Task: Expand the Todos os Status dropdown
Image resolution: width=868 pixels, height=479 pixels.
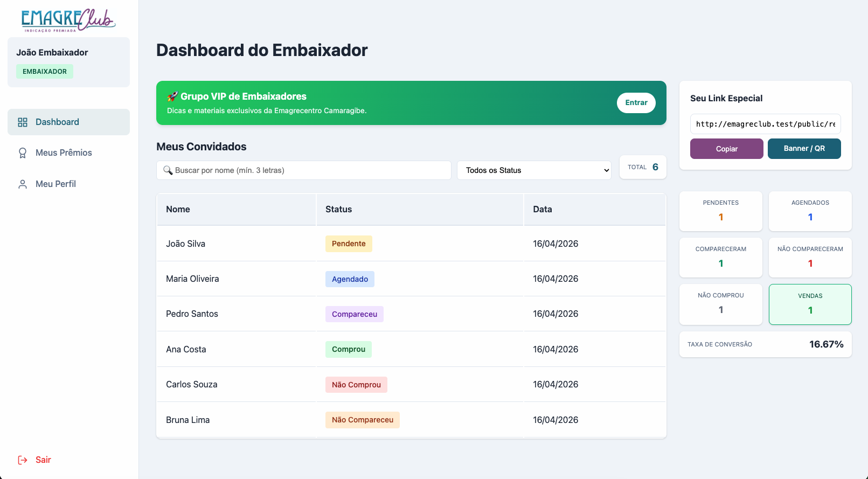Action: pos(534,170)
